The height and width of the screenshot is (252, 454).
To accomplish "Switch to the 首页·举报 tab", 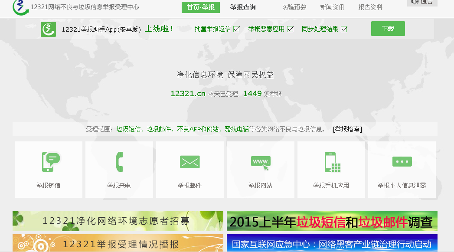I will coord(200,7).
